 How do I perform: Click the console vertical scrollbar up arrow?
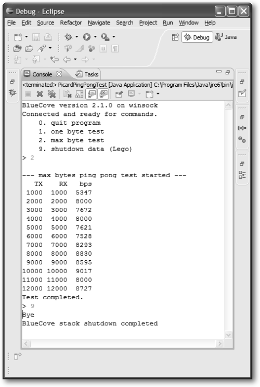tap(228, 105)
